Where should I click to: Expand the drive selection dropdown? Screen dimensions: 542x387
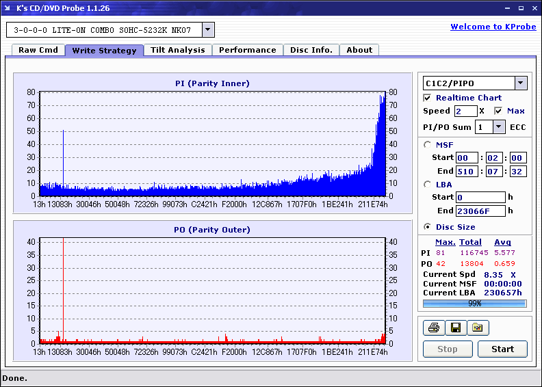[x=207, y=29]
